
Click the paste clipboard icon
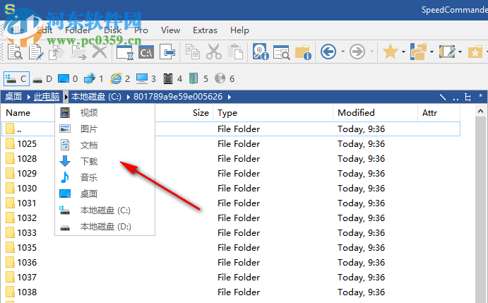(235, 52)
